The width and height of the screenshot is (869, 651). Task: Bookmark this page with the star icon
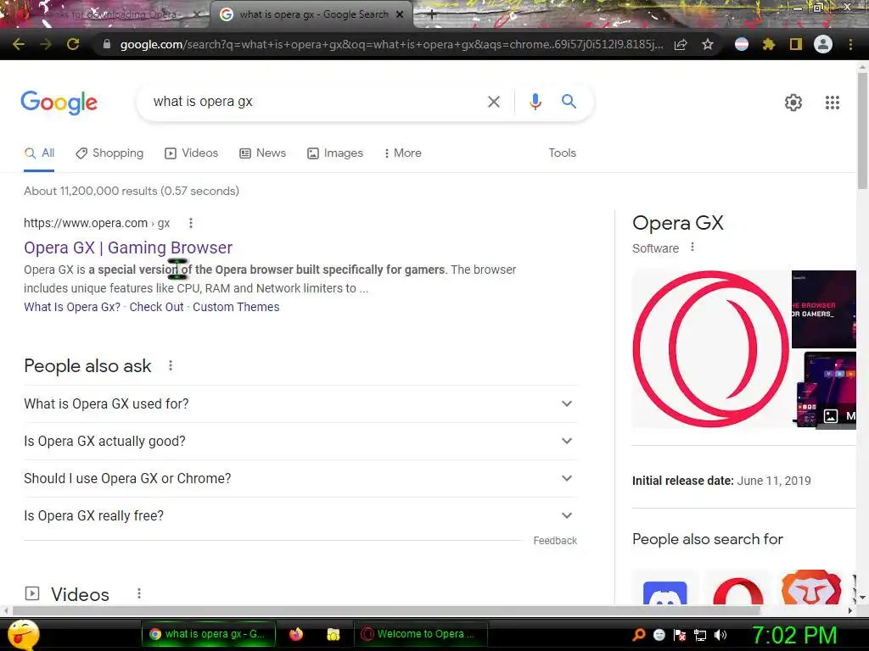click(708, 44)
